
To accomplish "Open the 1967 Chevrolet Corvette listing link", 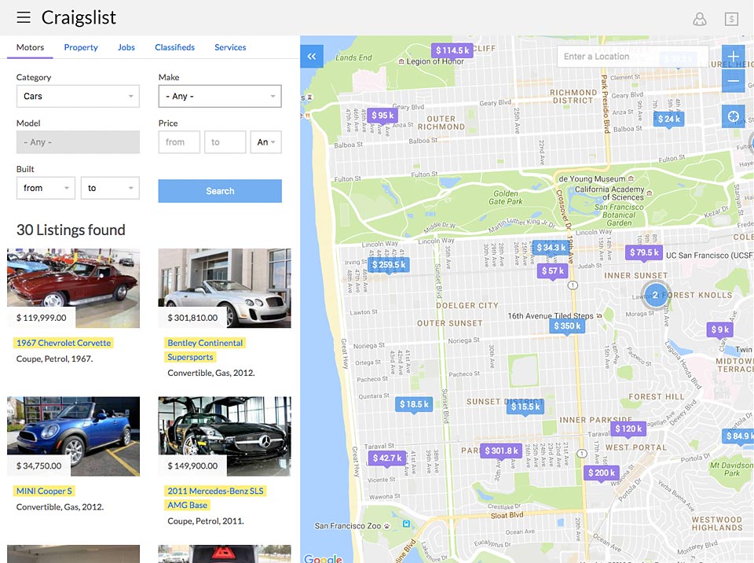I will (64, 343).
